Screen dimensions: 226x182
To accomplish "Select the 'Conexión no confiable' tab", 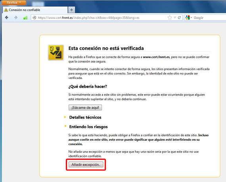I will [35, 10].
